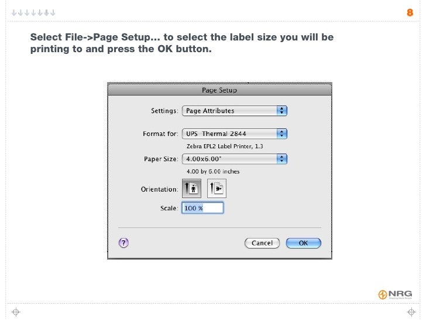
Task: Click the blue arrows on Paper Size popup
Action: tap(281, 159)
